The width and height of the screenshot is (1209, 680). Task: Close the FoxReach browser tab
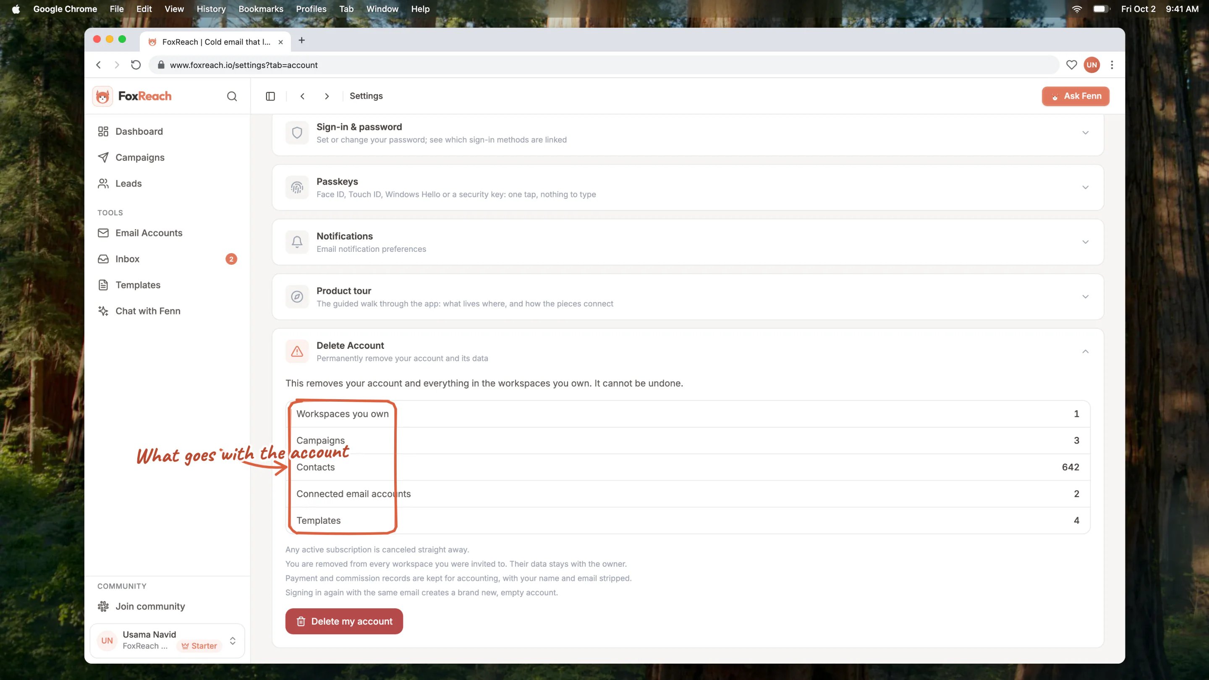tap(281, 42)
